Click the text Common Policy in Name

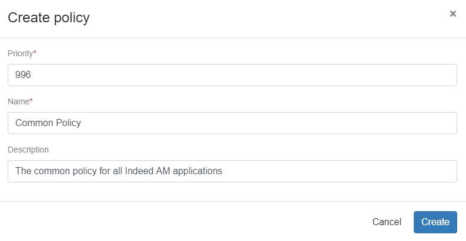pos(48,123)
